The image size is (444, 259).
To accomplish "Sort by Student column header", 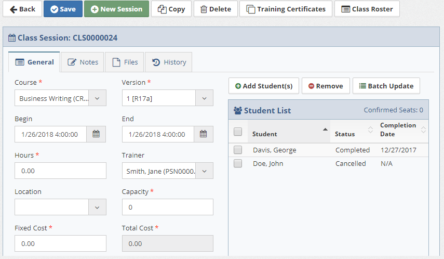I will pos(289,132).
